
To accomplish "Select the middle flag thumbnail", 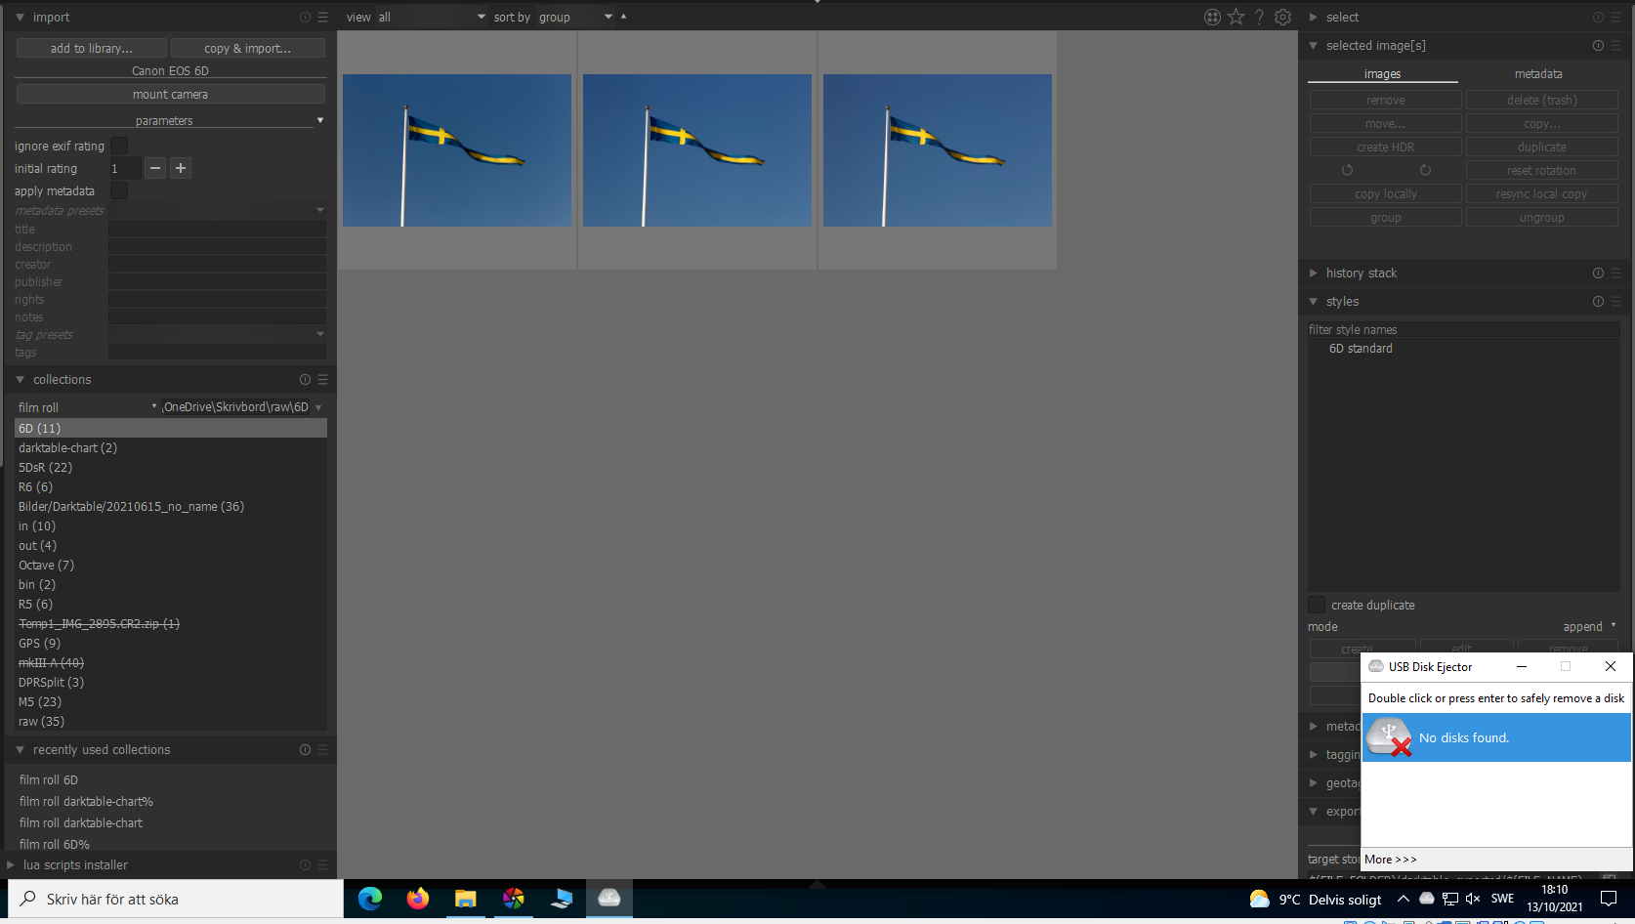I will pos(697,150).
